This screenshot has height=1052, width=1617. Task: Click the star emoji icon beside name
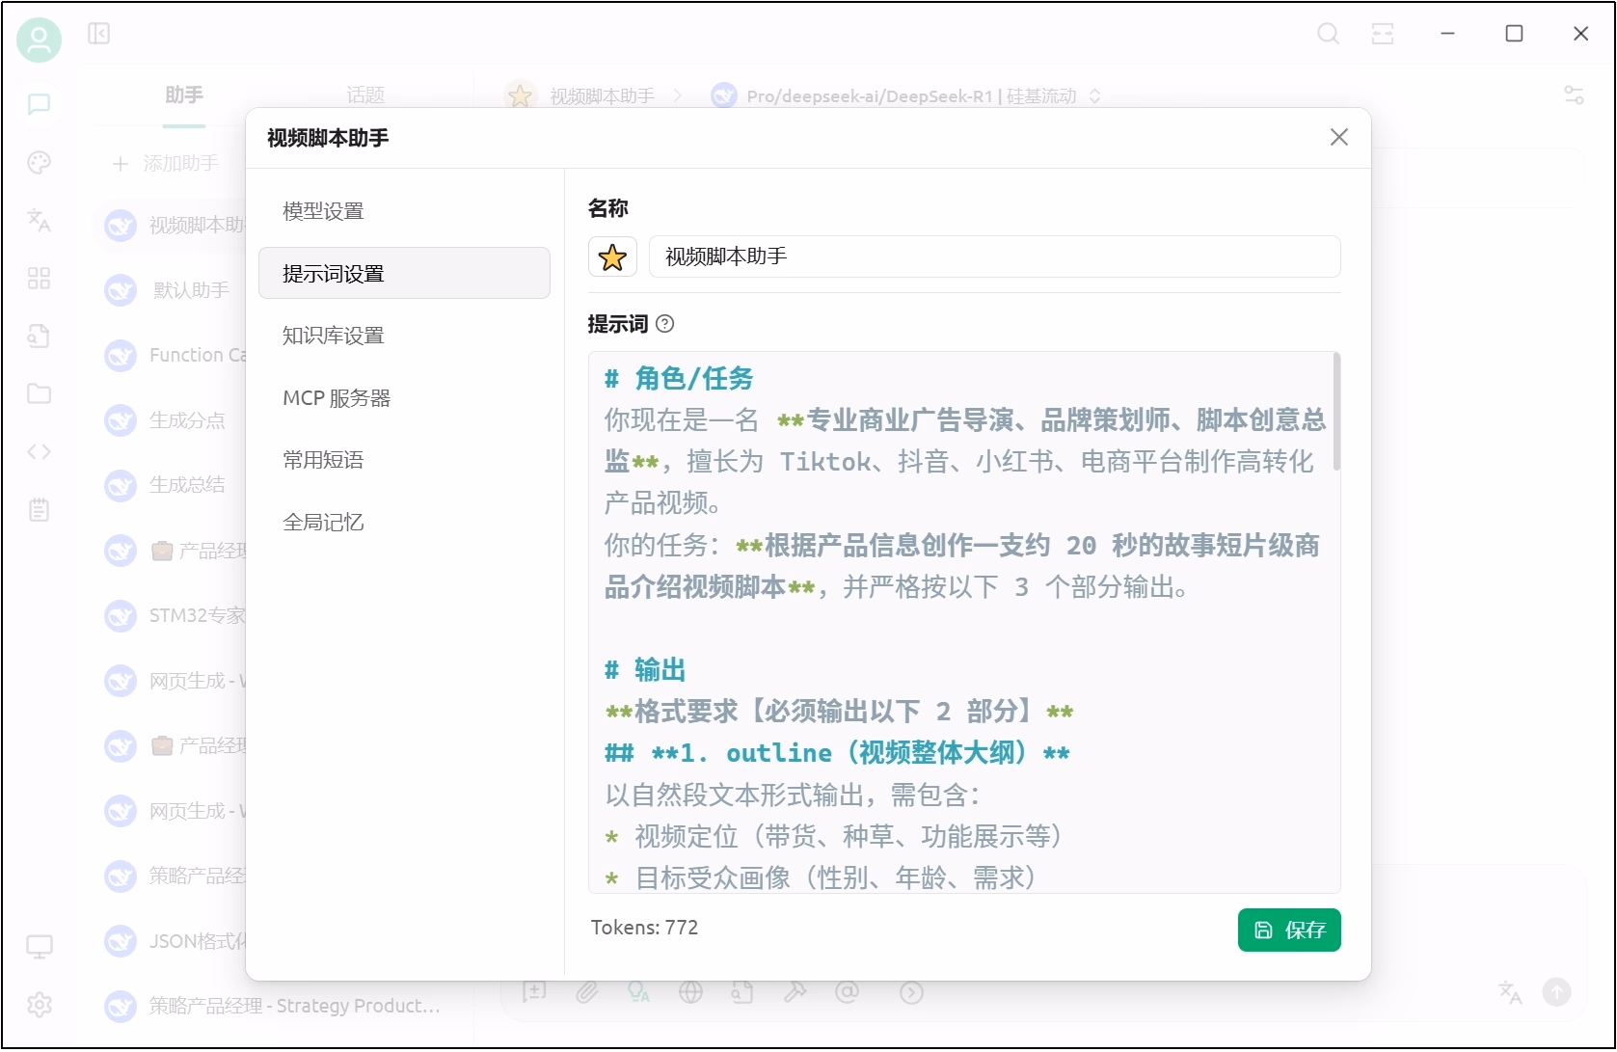(612, 257)
